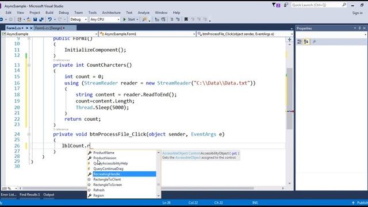Screen dimensions: 368x207
Task: Open the Properties object selector dropdown
Action: click(331, 34)
